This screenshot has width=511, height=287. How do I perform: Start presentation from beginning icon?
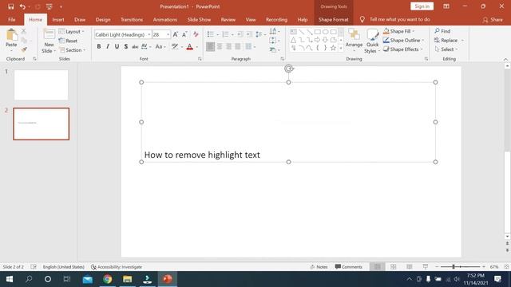pos(50,6)
